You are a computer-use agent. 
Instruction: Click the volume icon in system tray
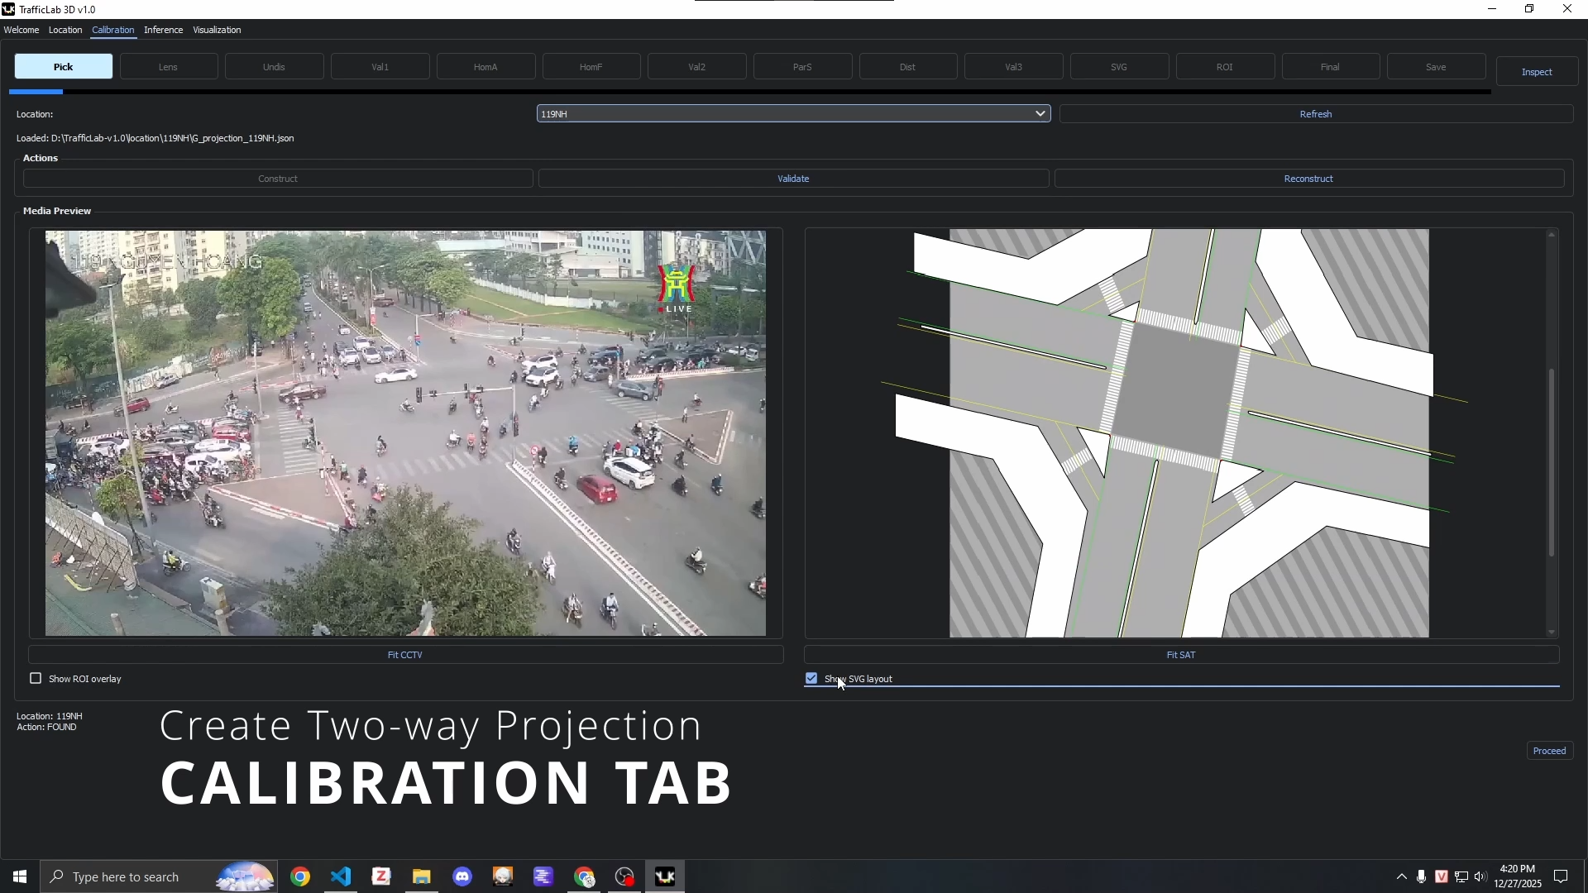coord(1480,878)
